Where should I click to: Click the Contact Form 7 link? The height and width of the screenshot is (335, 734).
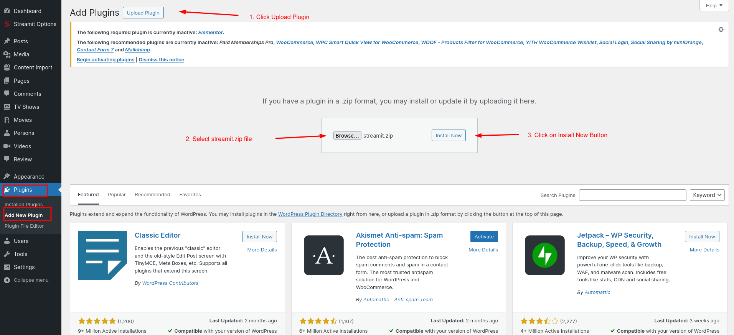pyautogui.click(x=95, y=50)
